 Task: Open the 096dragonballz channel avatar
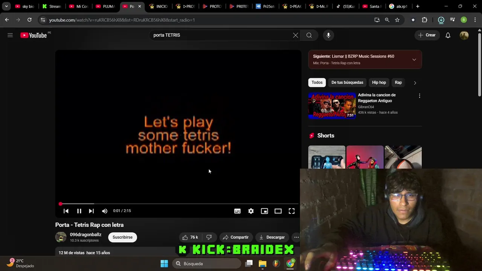(61, 237)
